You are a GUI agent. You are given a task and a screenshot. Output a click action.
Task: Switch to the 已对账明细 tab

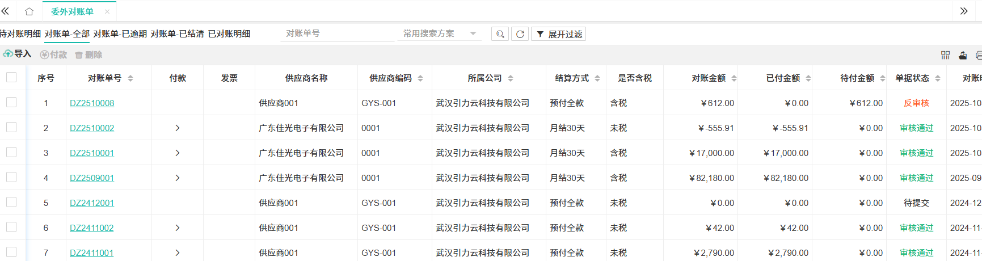[229, 34]
